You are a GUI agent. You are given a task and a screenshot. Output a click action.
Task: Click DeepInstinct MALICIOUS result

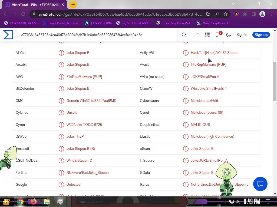(200, 125)
